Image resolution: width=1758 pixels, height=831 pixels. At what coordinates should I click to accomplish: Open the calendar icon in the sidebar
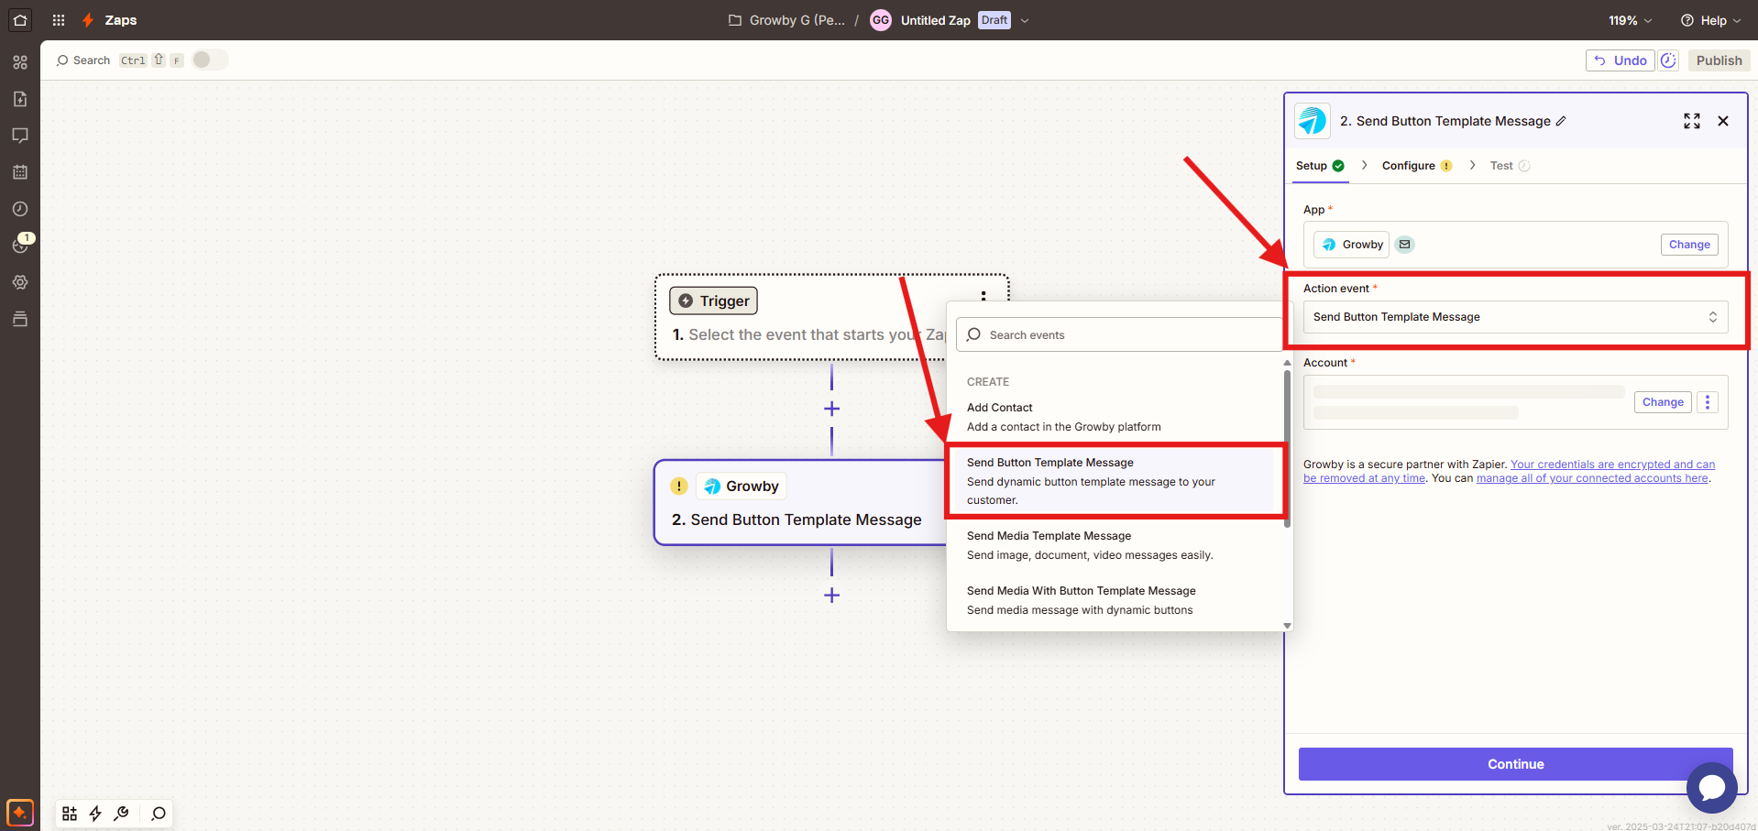(20, 172)
